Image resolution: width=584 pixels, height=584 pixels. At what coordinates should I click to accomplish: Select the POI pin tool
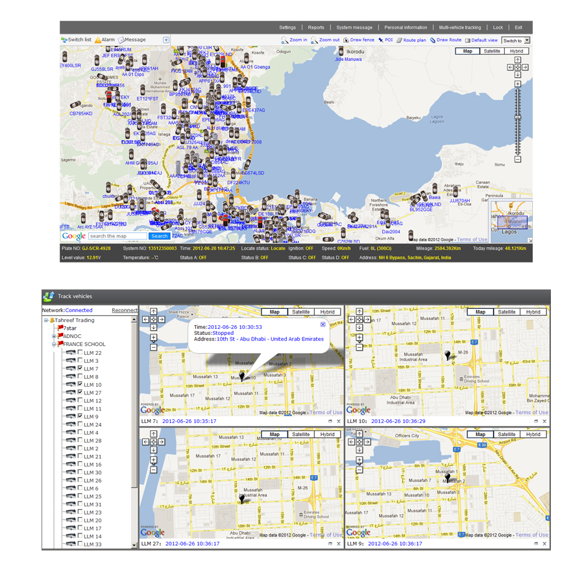tap(385, 40)
